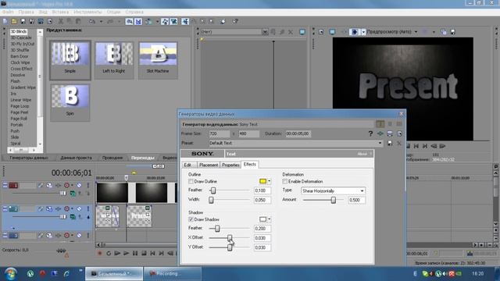Select 'Slot Machine' transition preset
Viewport: 500px width, 281px height.
coord(158,60)
